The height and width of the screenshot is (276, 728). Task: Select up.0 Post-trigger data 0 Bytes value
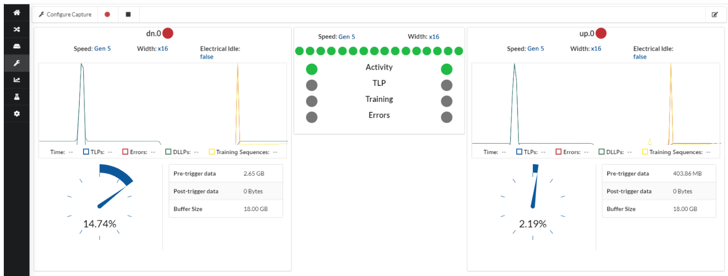coord(682,191)
